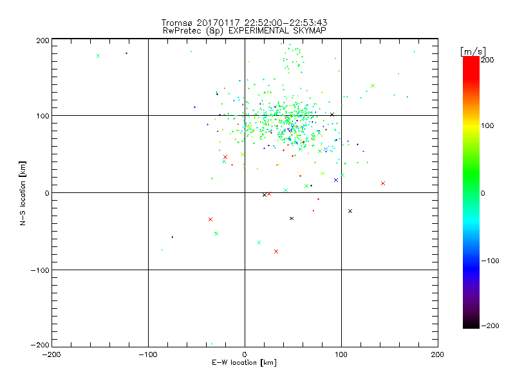Click the colorbar tick label '-200'
515x386 pixels.
coord(490,326)
